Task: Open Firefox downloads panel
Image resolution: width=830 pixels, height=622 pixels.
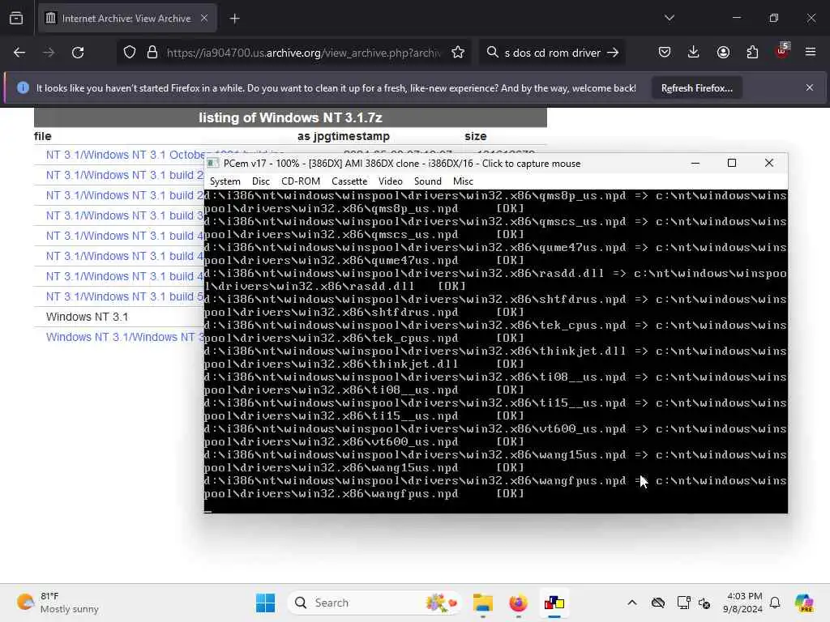Action: pos(694,53)
